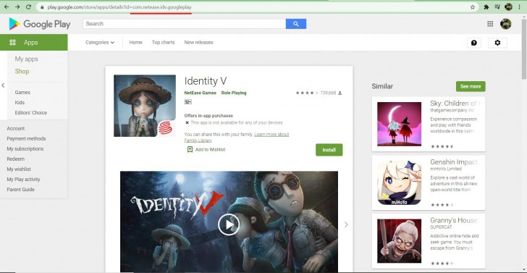Image resolution: width=527 pixels, height=273 pixels.
Task: Click the green Install button
Action: coord(329,150)
